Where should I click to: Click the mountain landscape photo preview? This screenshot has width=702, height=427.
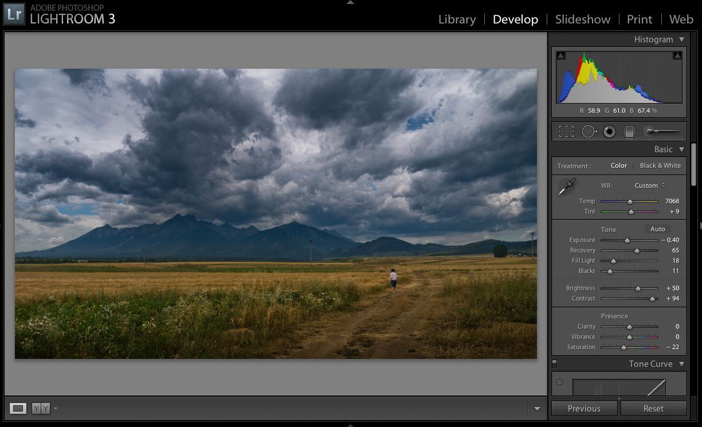click(x=276, y=214)
